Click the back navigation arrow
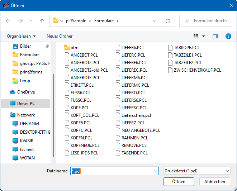Image resolution: width=237 pixels, height=191 pixels. [8, 21]
